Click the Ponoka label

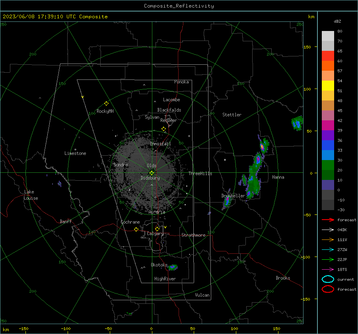(181, 82)
